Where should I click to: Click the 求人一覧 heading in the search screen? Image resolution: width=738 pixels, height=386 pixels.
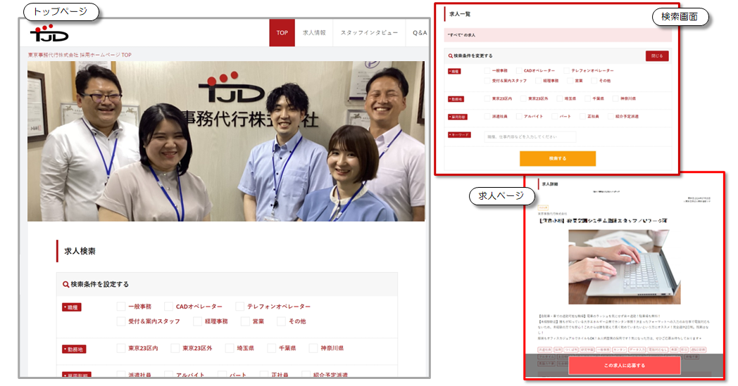coord(460,14)
